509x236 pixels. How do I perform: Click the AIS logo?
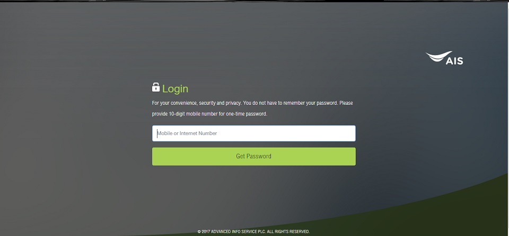[x=444, y=58]
